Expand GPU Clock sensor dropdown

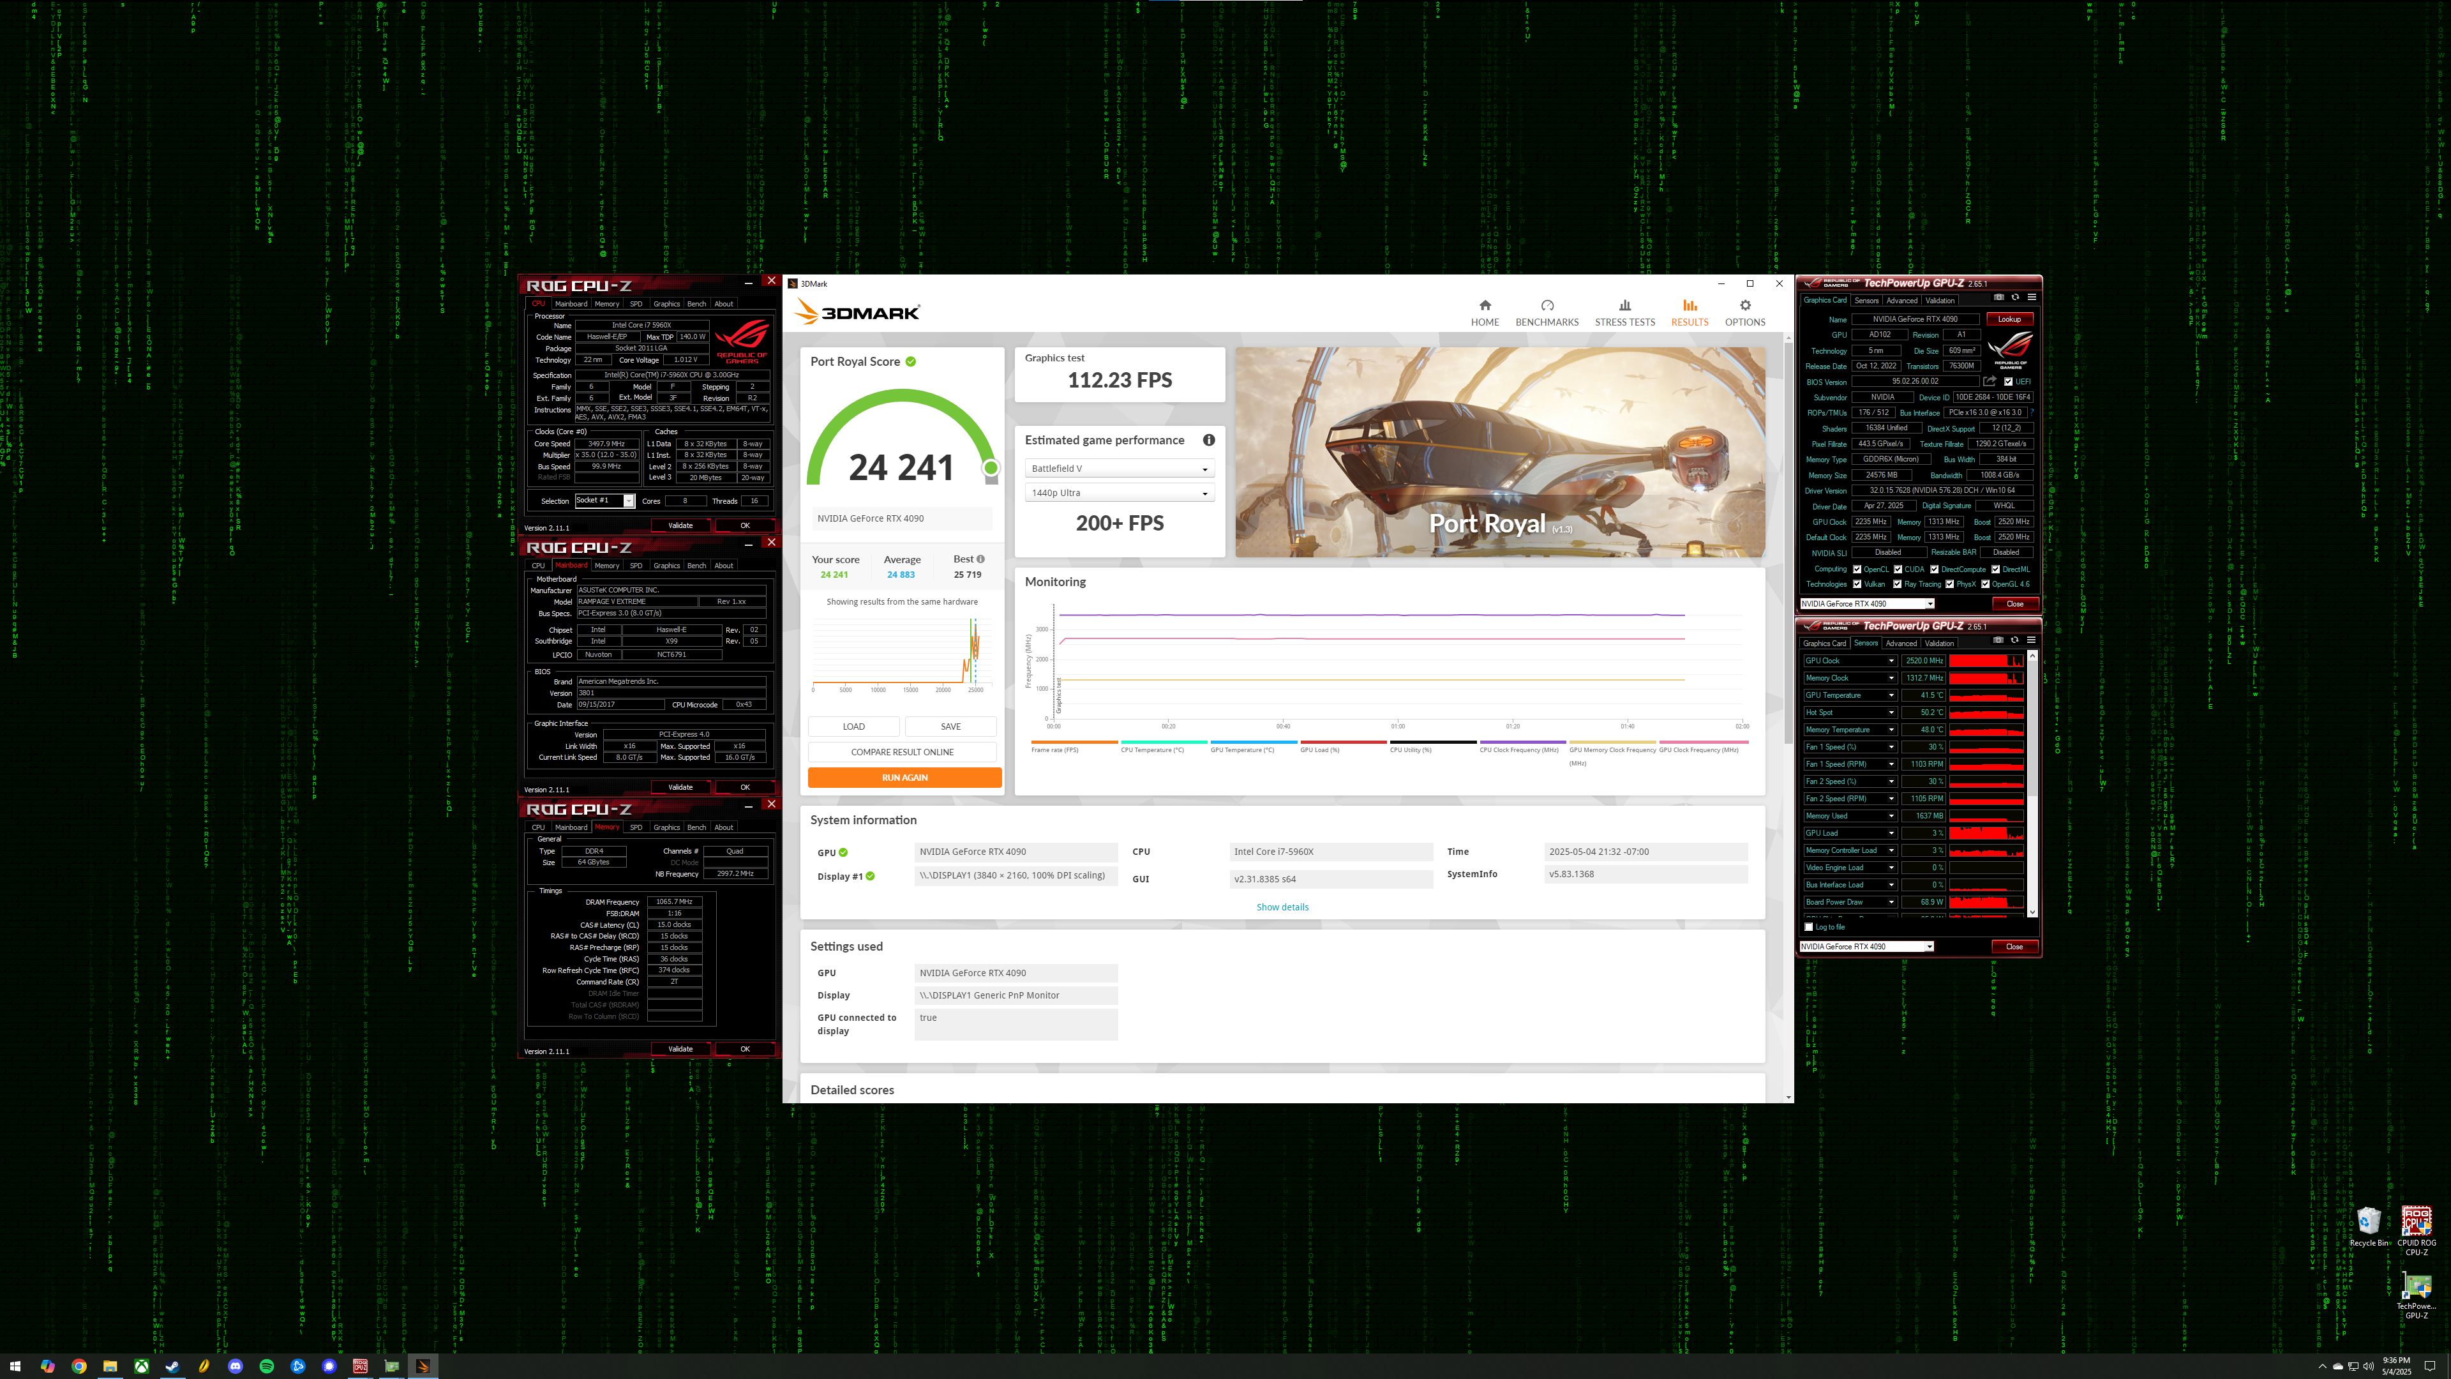point(1891,661)
